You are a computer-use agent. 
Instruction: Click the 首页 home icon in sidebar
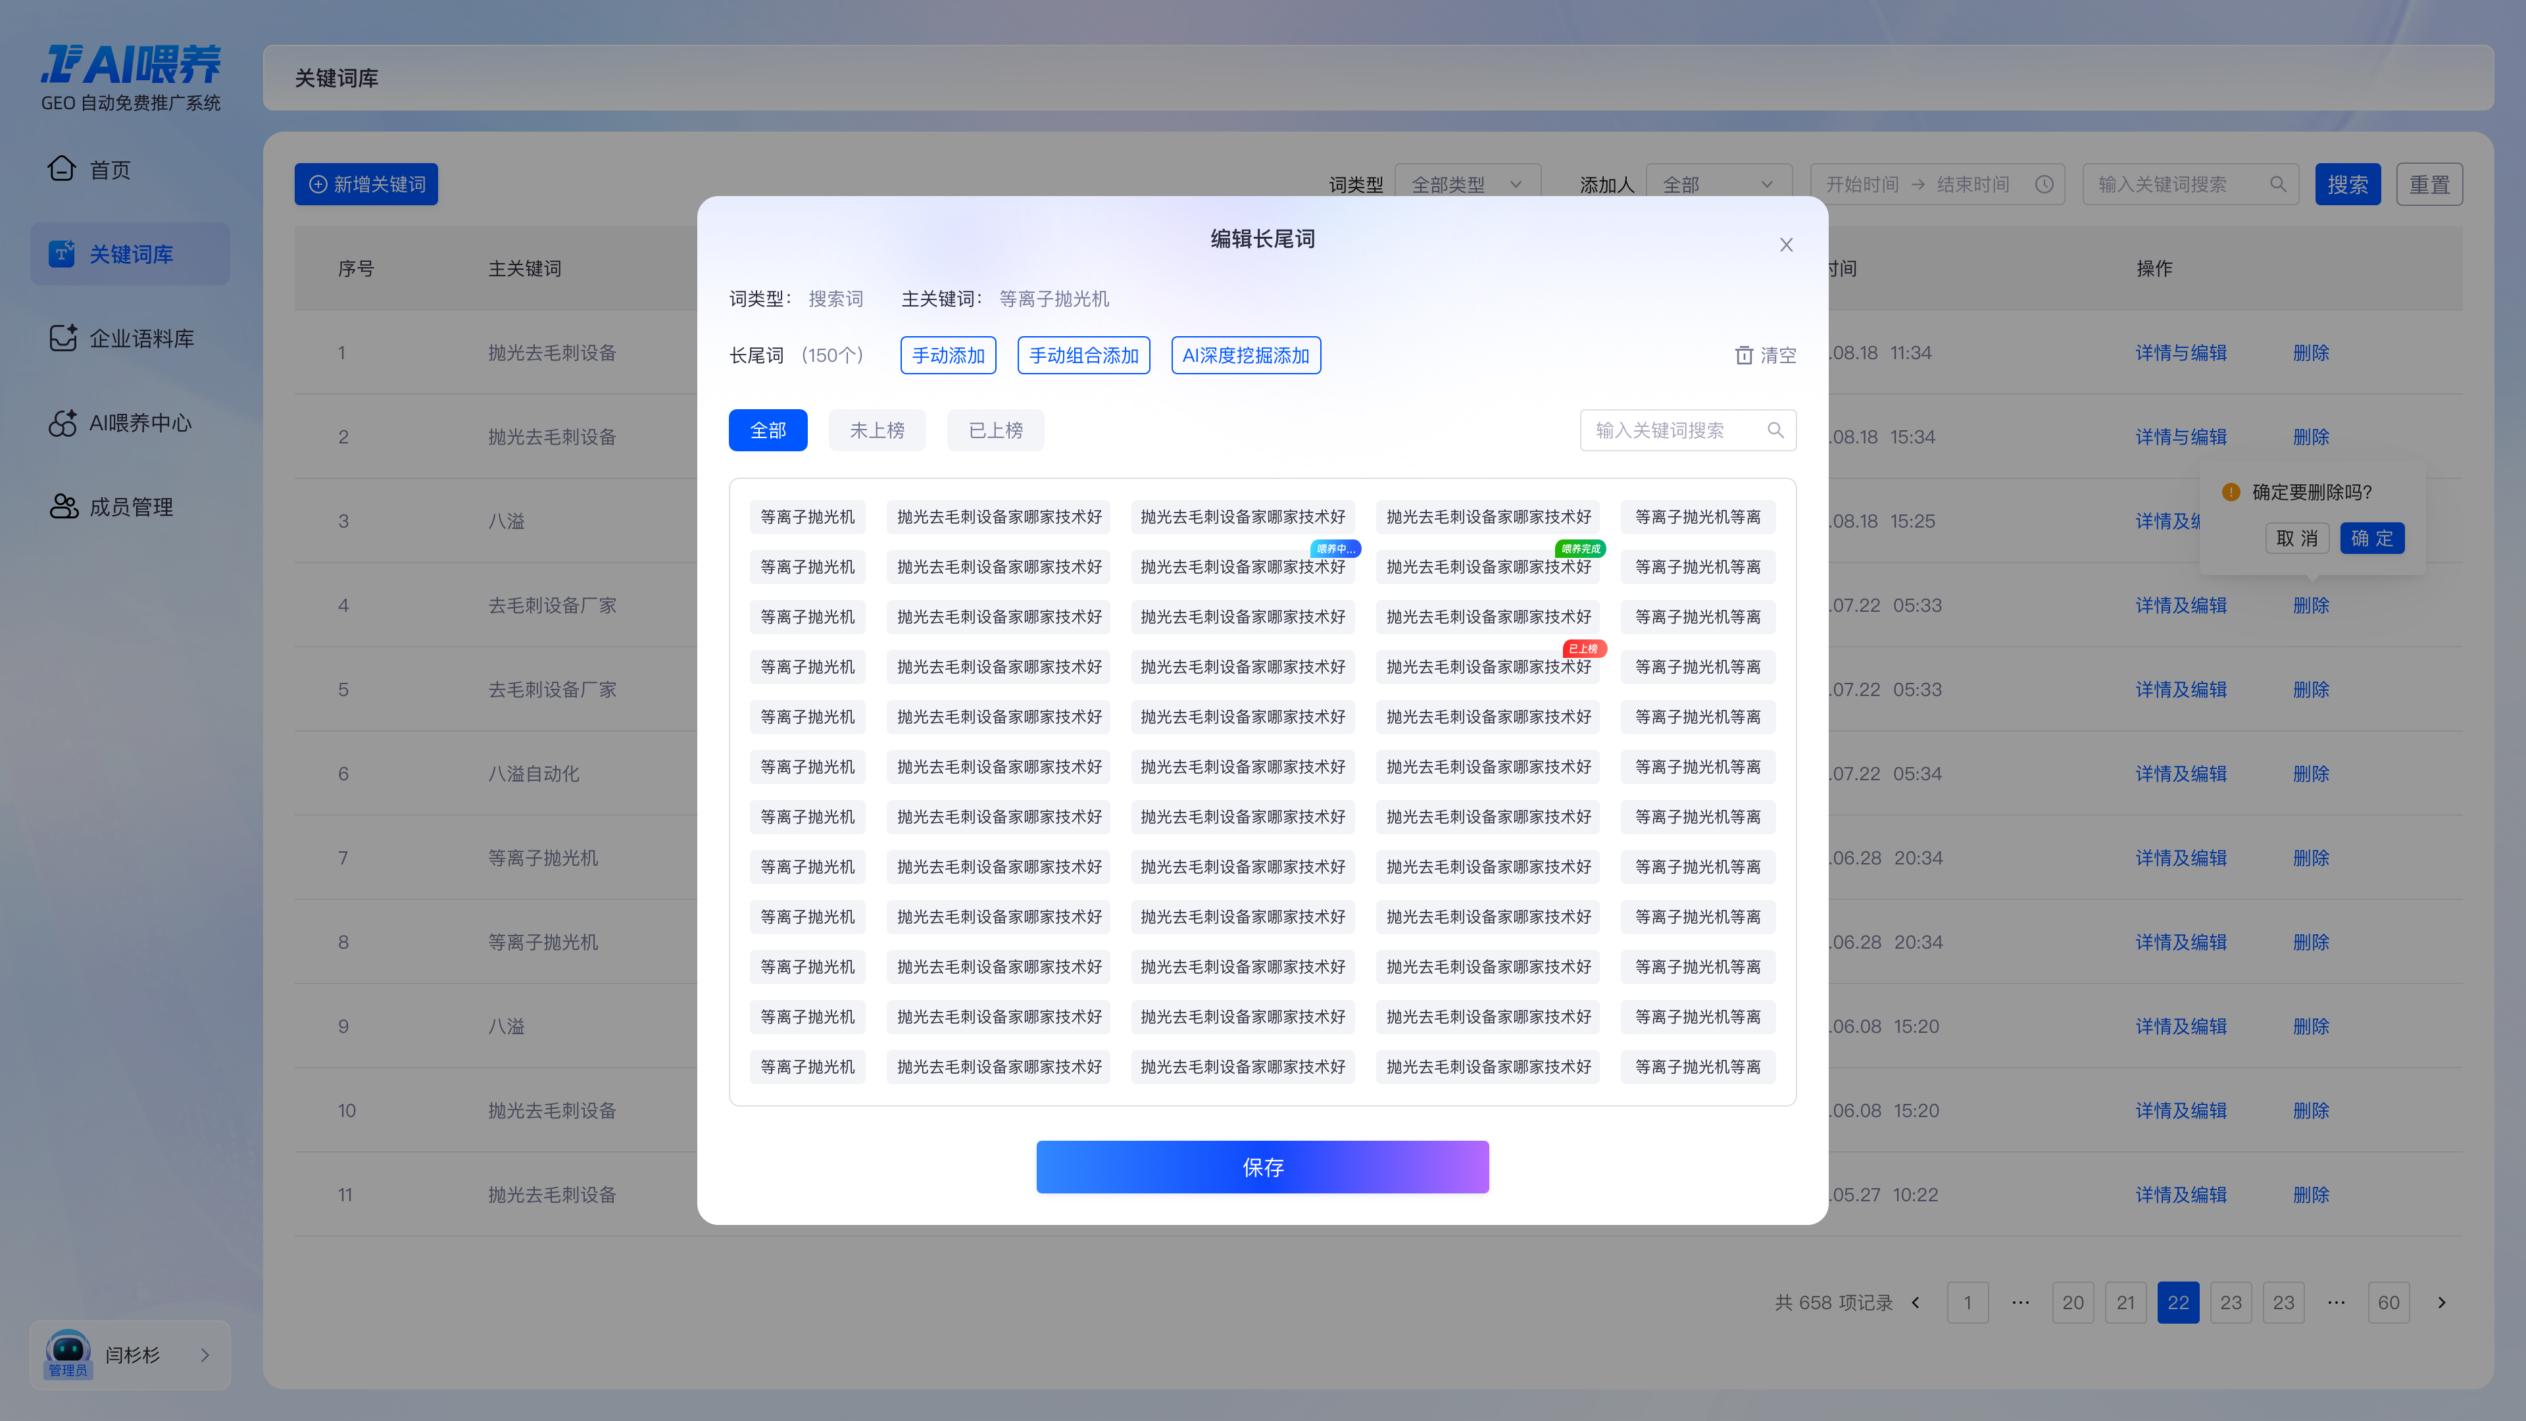tap(61, 168)
